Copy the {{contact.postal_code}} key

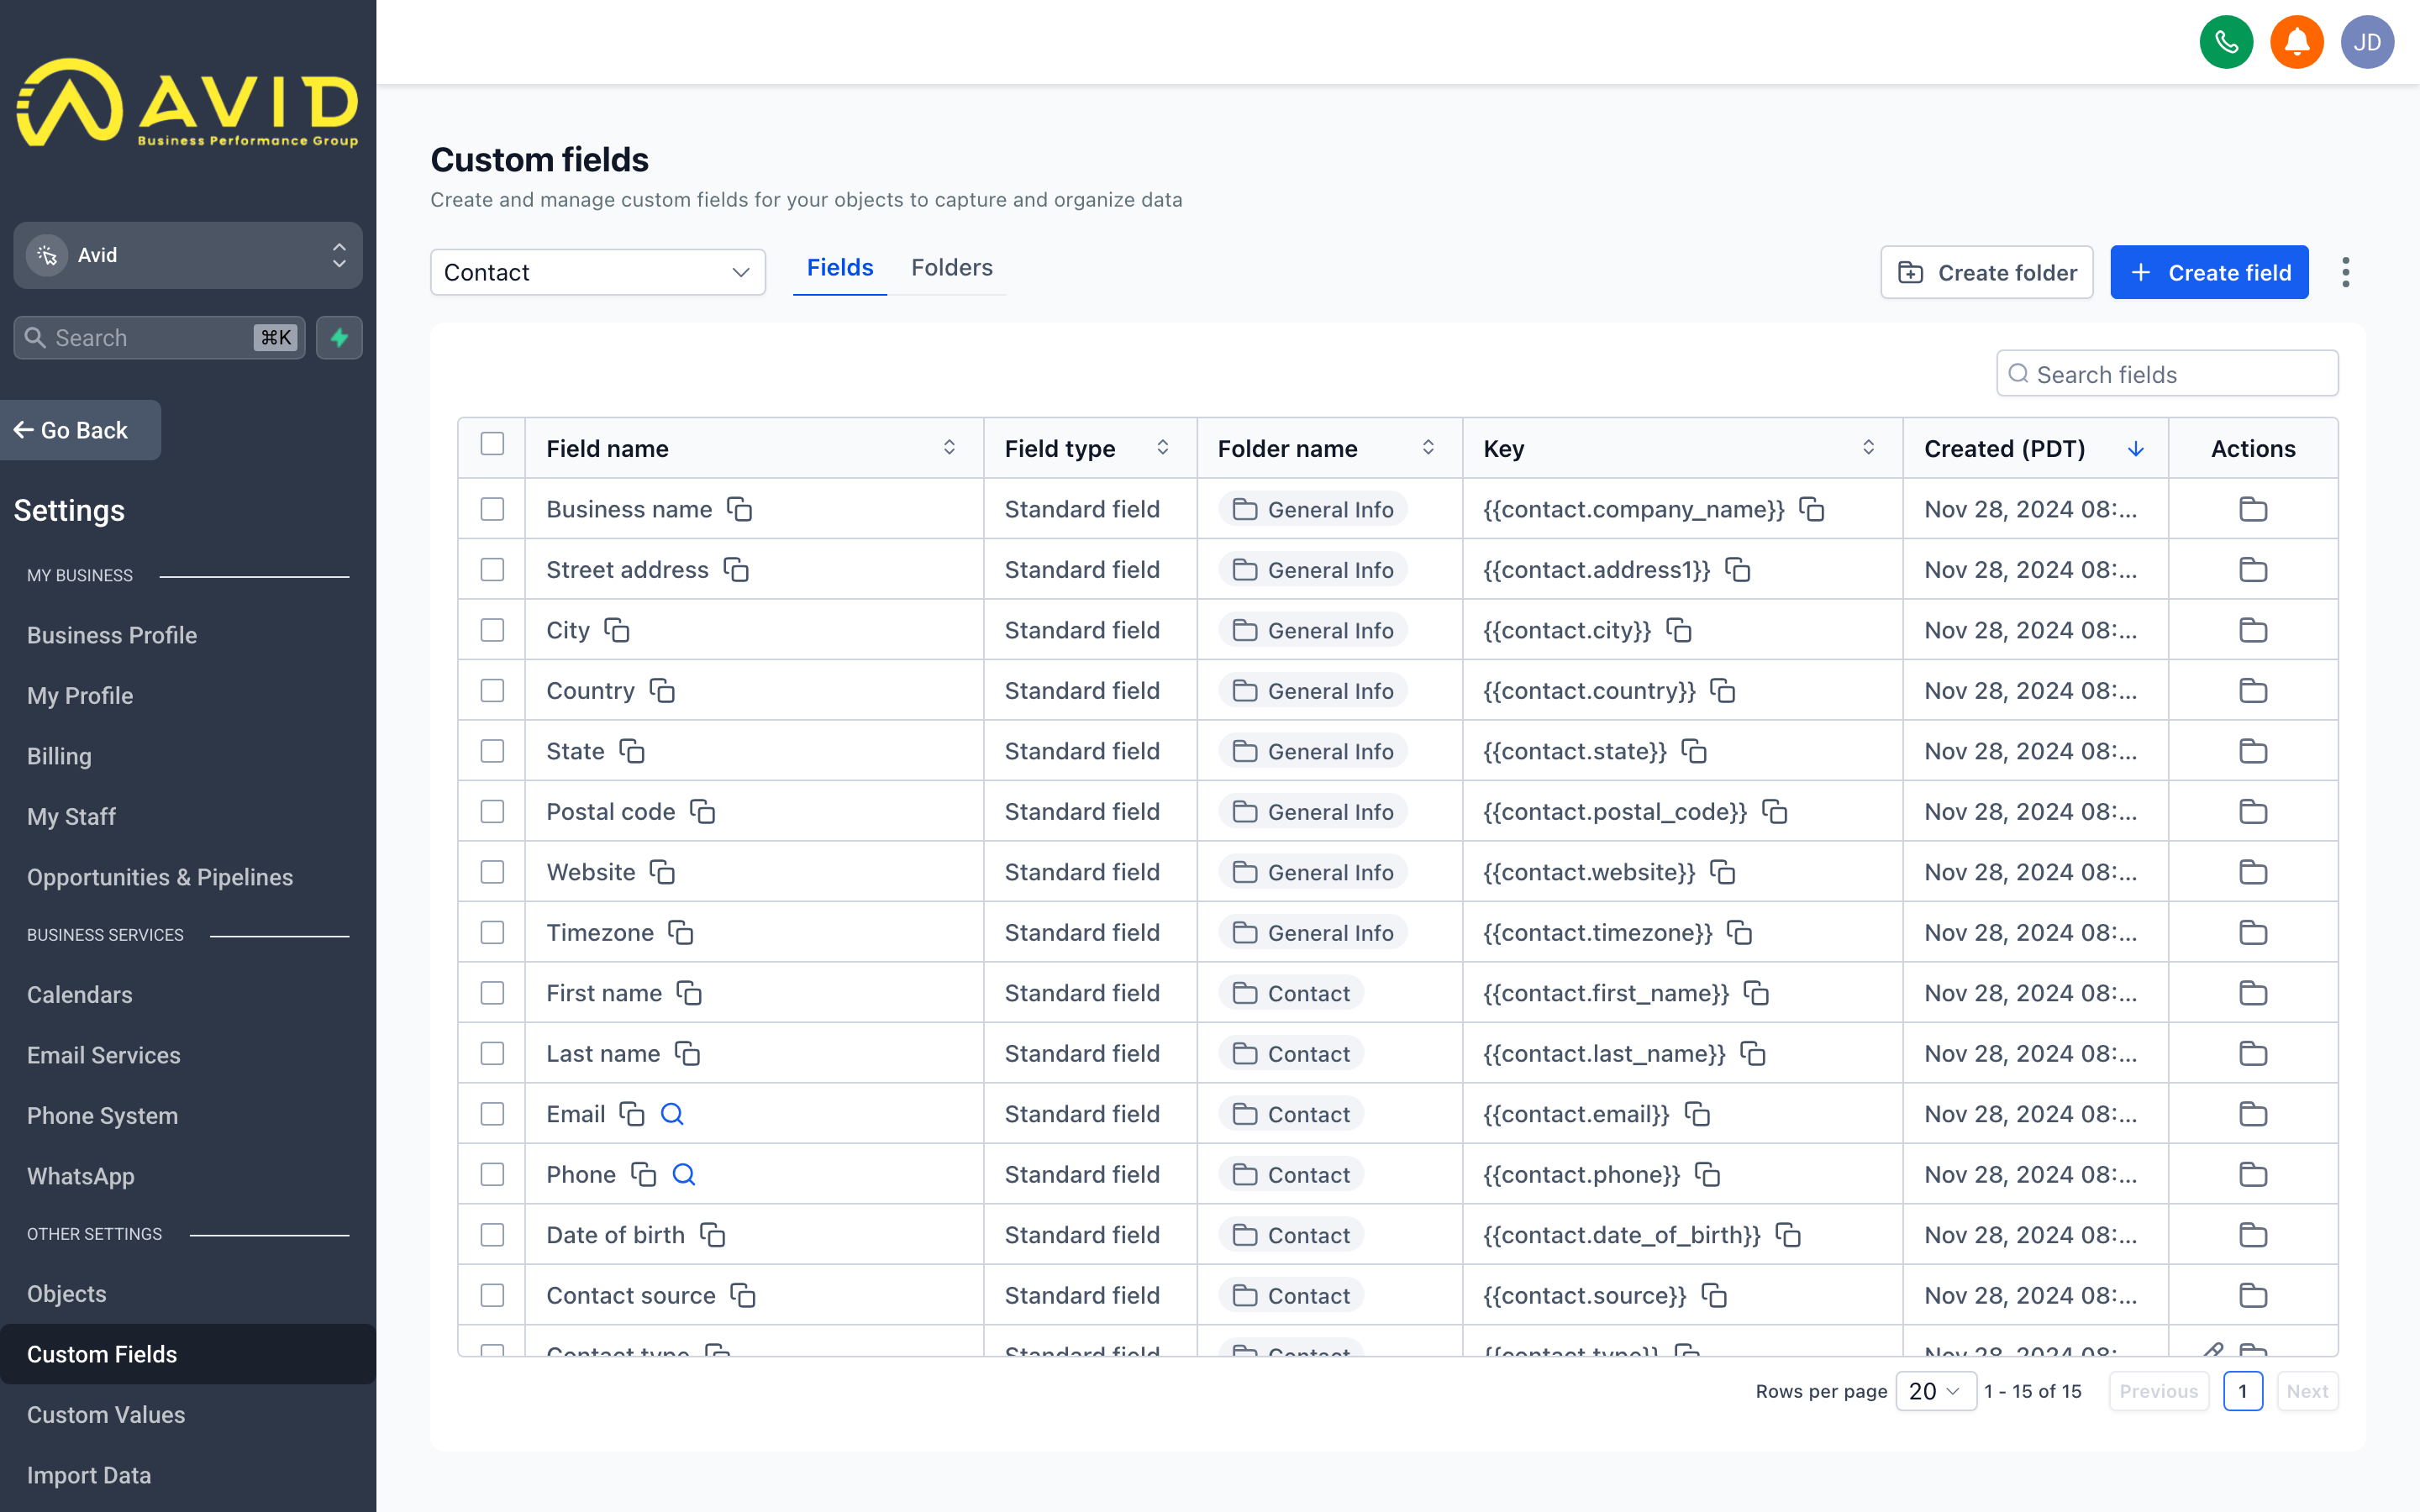1774,812
